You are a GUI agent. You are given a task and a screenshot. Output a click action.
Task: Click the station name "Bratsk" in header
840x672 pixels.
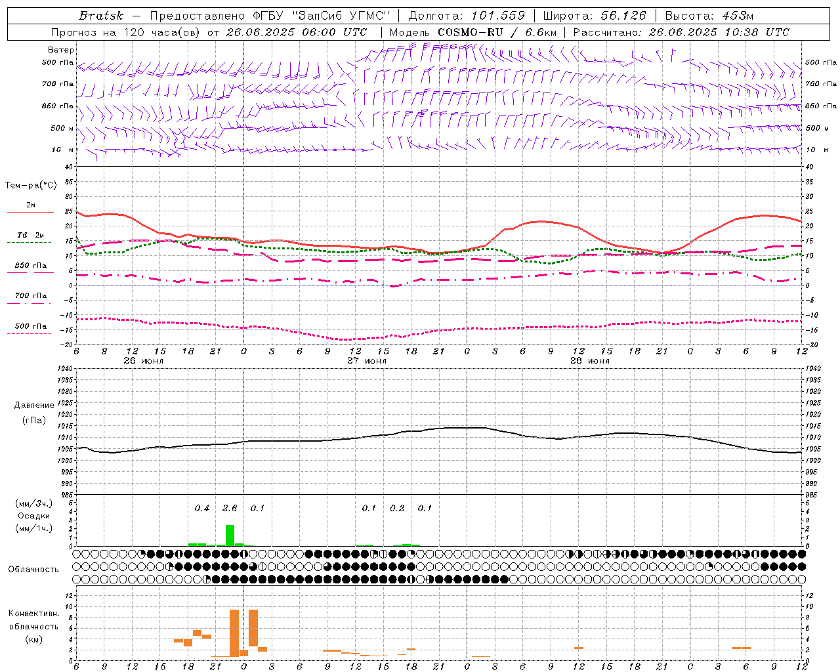(100, 16)
